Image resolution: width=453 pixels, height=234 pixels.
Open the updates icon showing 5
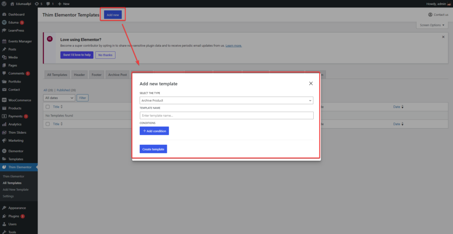(37, 4)
